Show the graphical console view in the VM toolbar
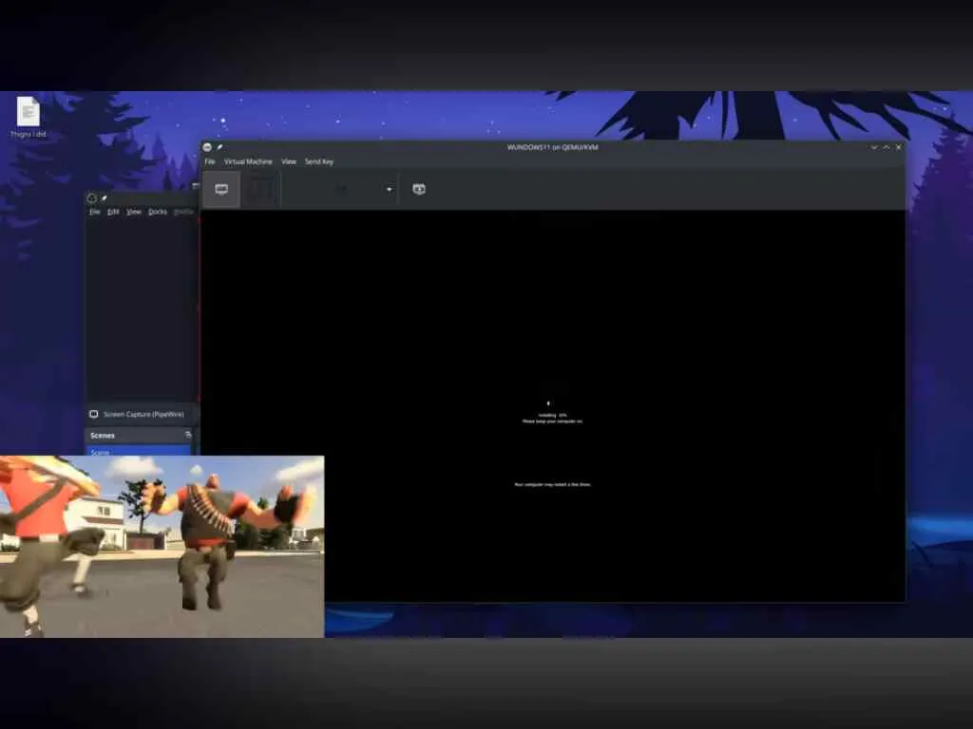 tap(221, 189)
